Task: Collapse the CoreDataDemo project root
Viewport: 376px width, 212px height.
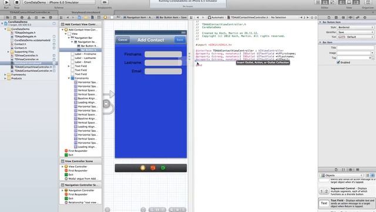Action: 2,24
